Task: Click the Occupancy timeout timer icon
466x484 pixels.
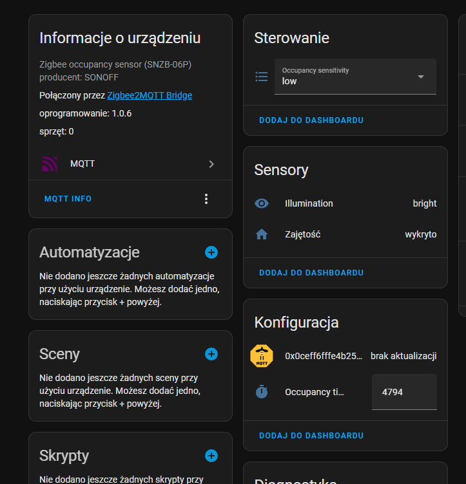Action: tap(262, 391)
